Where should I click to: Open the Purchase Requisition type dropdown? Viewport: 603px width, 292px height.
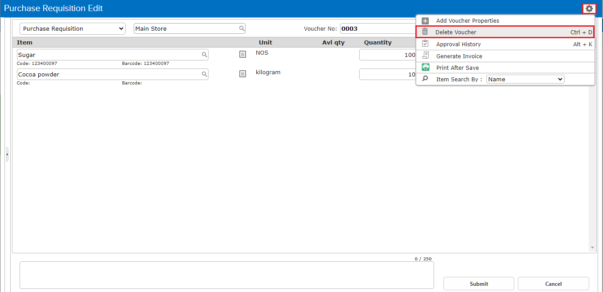pos(72,28)
